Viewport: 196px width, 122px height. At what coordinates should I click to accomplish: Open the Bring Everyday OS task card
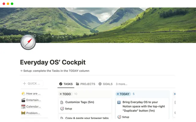142,106
